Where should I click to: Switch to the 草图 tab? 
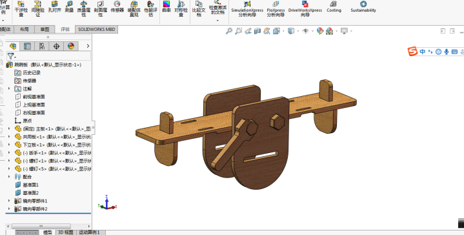coord(45,29)
